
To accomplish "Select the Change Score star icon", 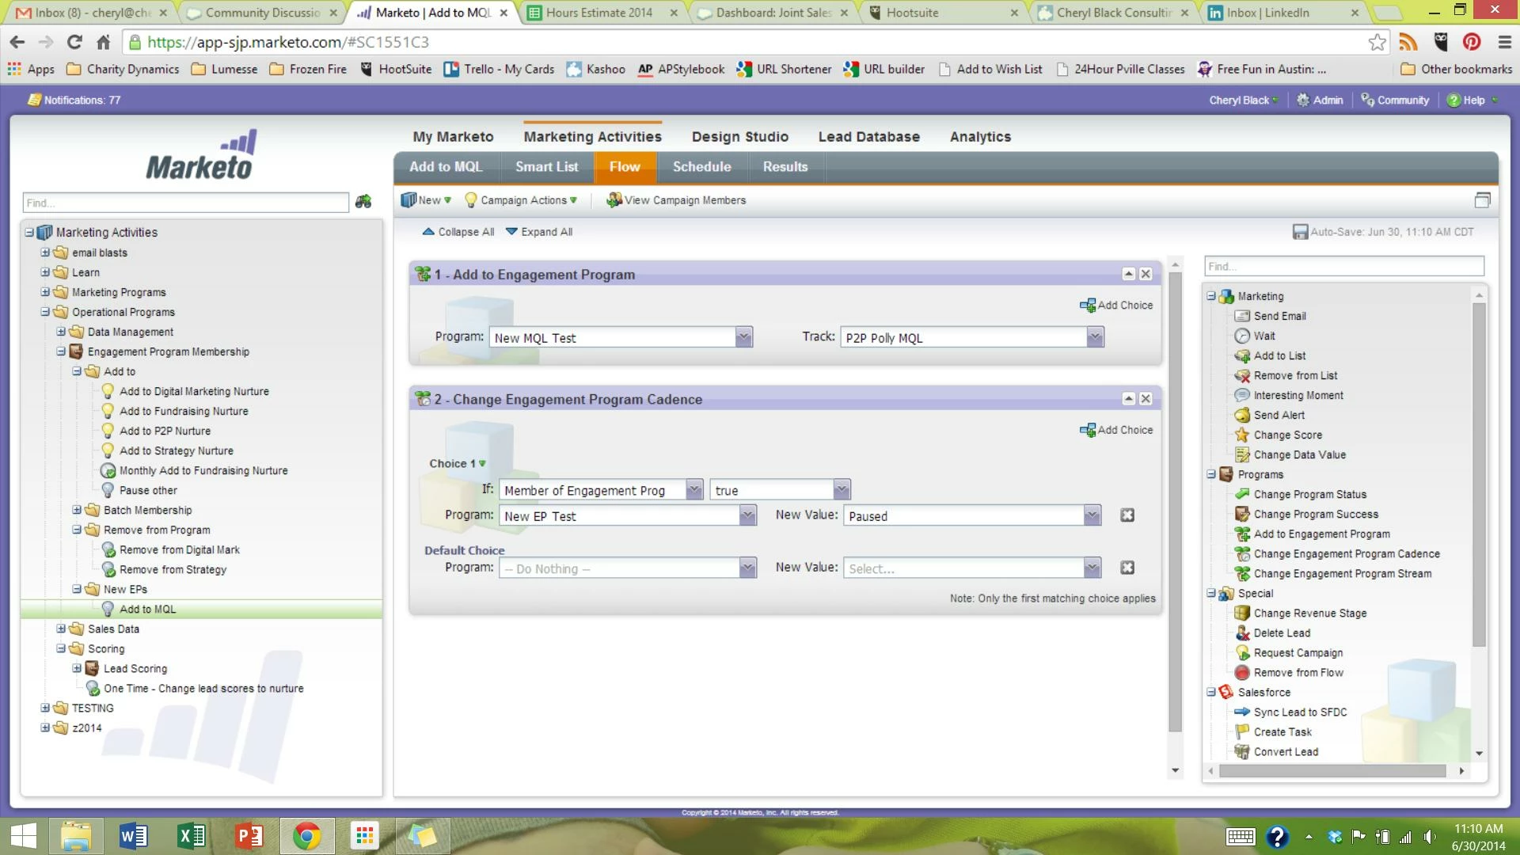I will coord(1242,435).
